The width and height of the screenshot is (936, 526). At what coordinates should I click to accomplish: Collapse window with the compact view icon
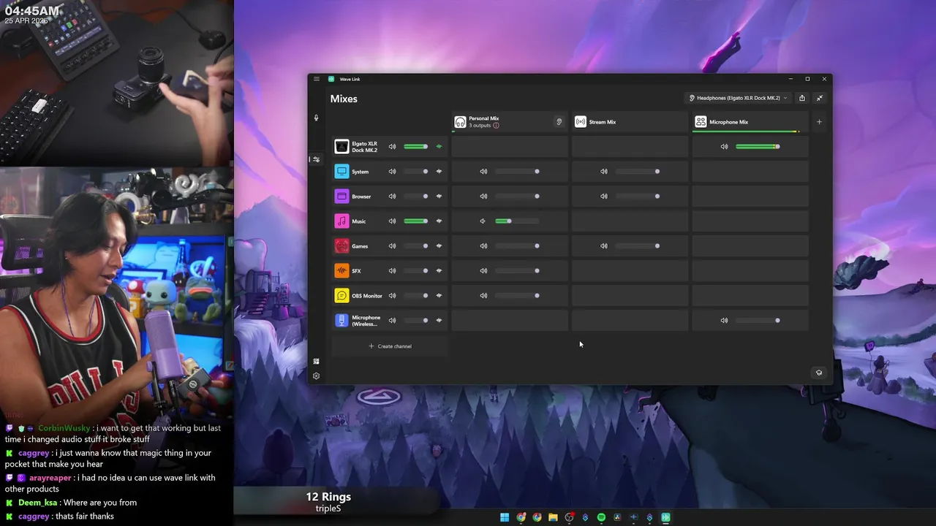pos(820,98)
